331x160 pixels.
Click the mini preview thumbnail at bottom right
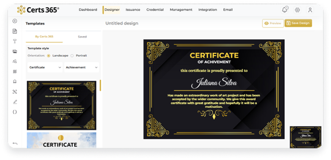pos(305,137)
